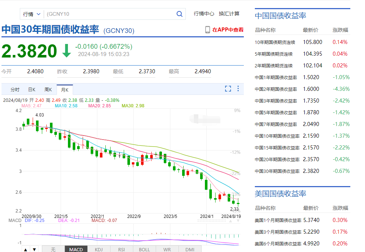This screenshot has height=252, width=365.
Task: Open 中国7年期国债收益率 link
Action: (276, 124)
